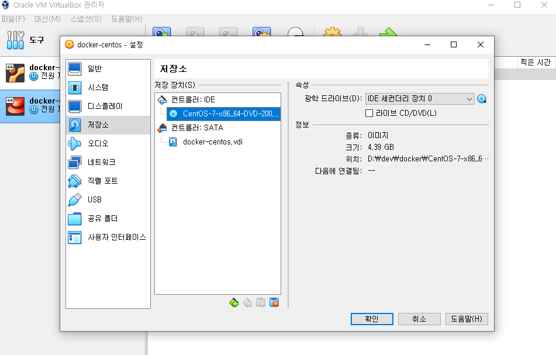This screenshot has width=556, height=355.
Task: Minimize the docker-centos 설정 dialog
Action: (427, 44)
